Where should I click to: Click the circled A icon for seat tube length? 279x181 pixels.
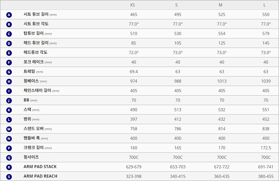click(9, 15)
